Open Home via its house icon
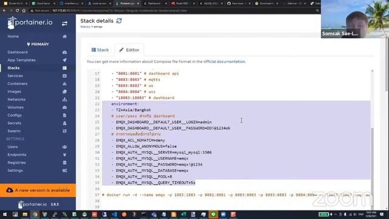The width and height of the screenshot is (389, 219). tap(64, 36)
